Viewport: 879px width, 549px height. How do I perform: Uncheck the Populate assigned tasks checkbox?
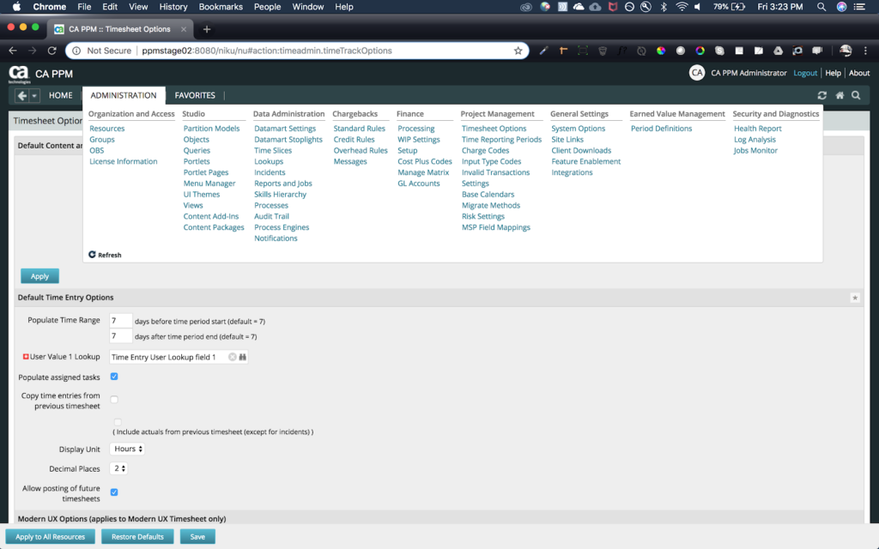point(114,377)
